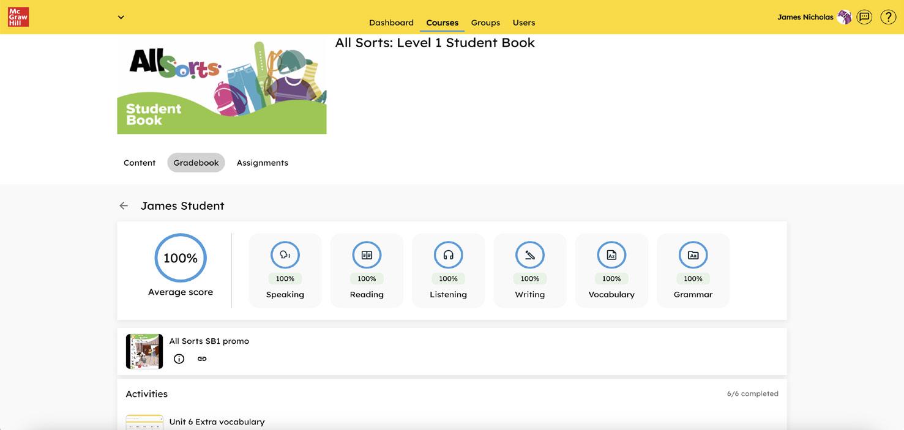Click the 100% badge above the Grammar label

click(x=693, y=279)
